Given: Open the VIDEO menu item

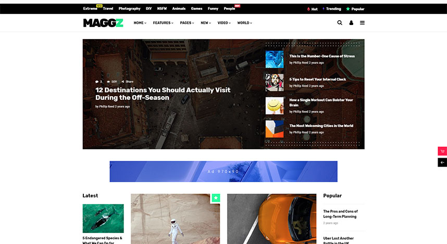Looking at the screenshot, I should [224, 23].
